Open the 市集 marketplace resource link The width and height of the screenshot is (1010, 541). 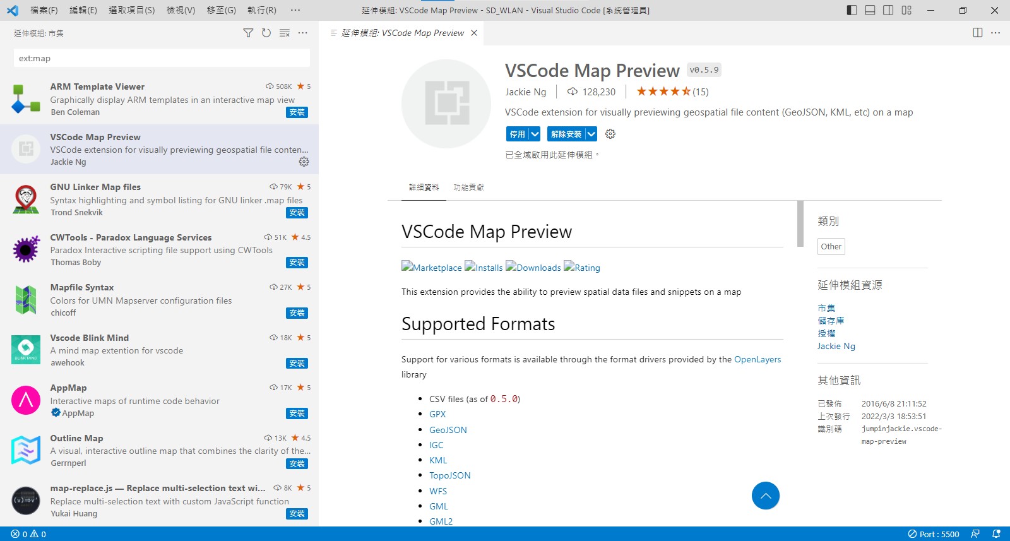pos(826,308)
